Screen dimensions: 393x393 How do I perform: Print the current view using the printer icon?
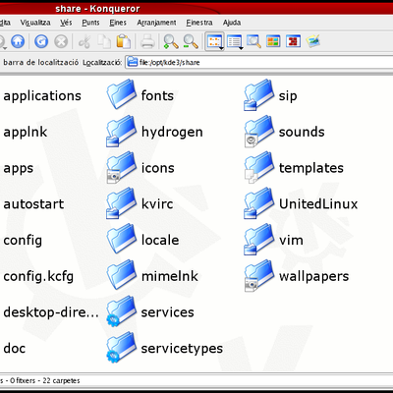click(x=147, y=42)
